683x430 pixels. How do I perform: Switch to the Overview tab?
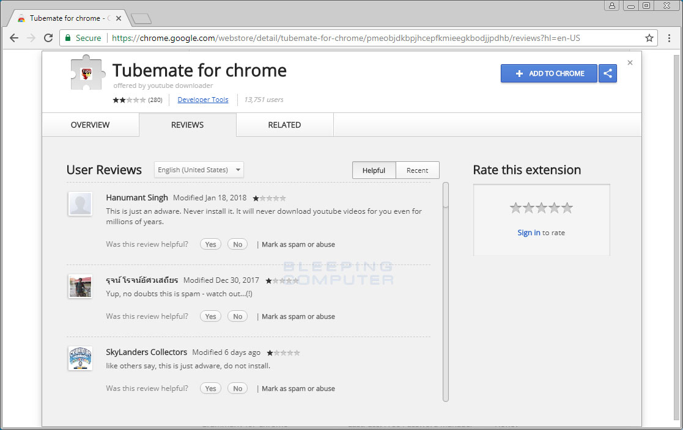click(90, 125)
